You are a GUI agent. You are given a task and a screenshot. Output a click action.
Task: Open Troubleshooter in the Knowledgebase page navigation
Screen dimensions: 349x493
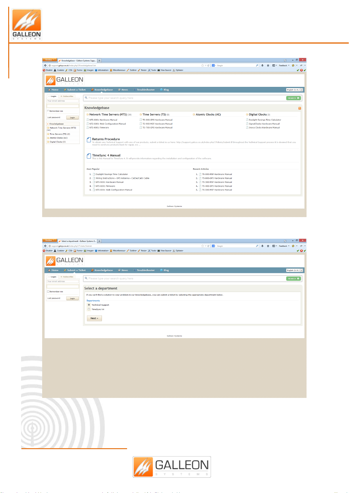144,90
